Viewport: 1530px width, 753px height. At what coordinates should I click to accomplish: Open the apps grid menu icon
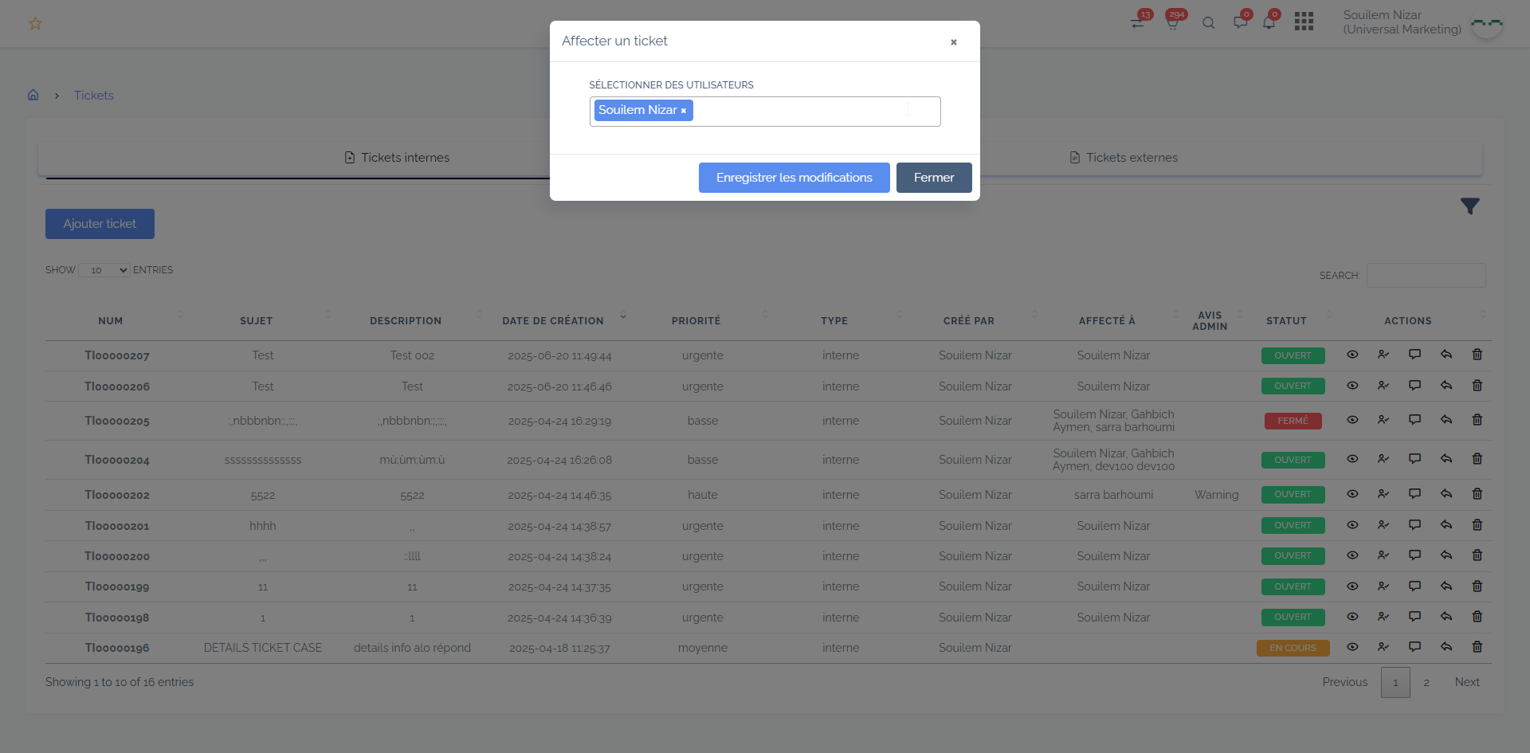click(x=1304, y=22)
